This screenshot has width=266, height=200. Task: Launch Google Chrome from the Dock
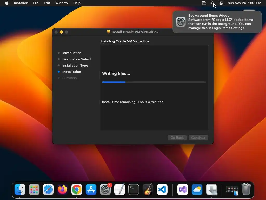[x=77, y=189]
